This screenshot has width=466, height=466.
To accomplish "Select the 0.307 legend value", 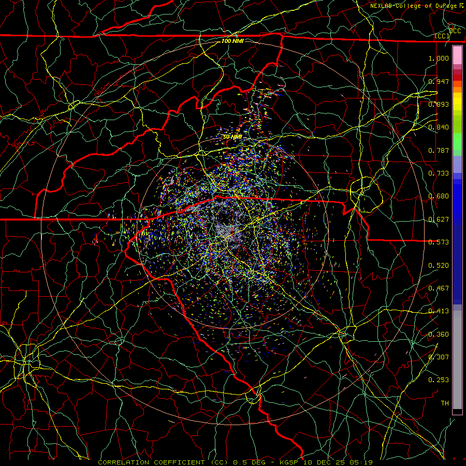I will coord(439,357).
